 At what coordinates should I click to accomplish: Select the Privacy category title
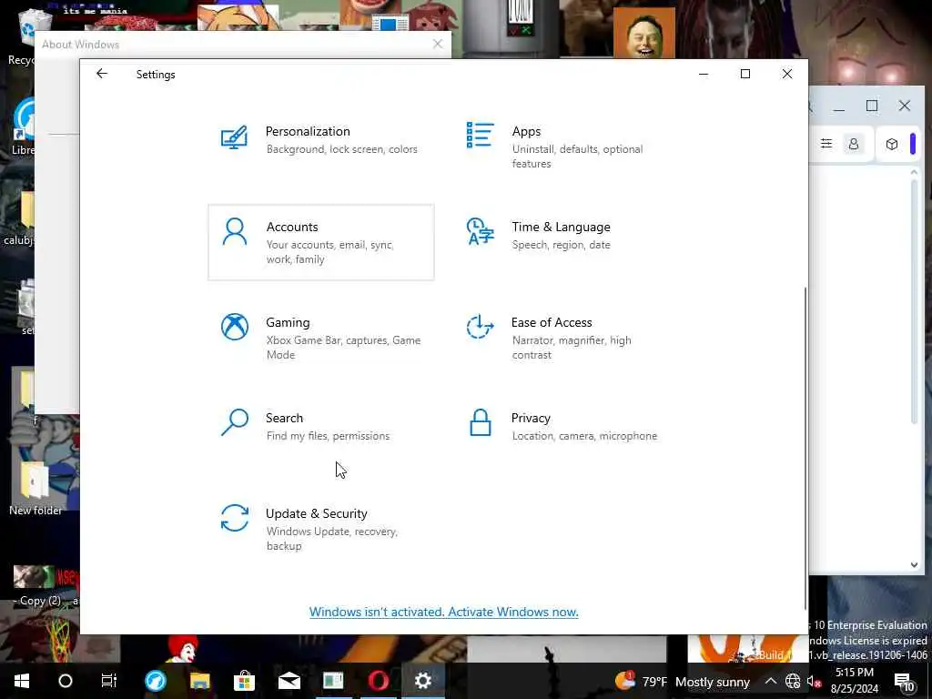coord(531,418)
